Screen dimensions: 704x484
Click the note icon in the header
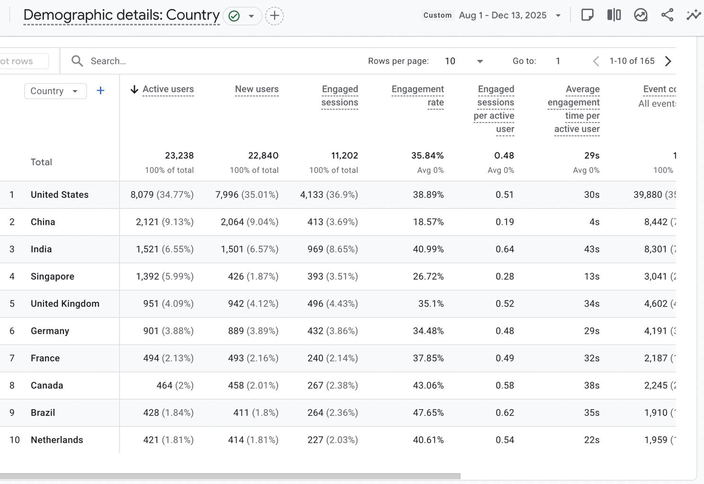tap(588, 15)
